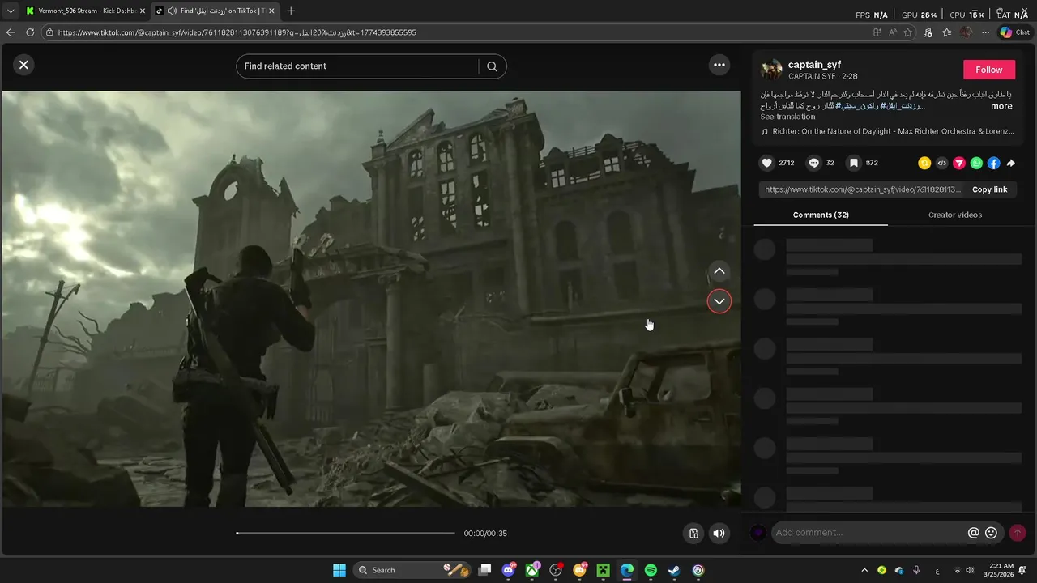Repost the video using yellow repost icon
The image size is (1037, 583).
click(924, 163)
